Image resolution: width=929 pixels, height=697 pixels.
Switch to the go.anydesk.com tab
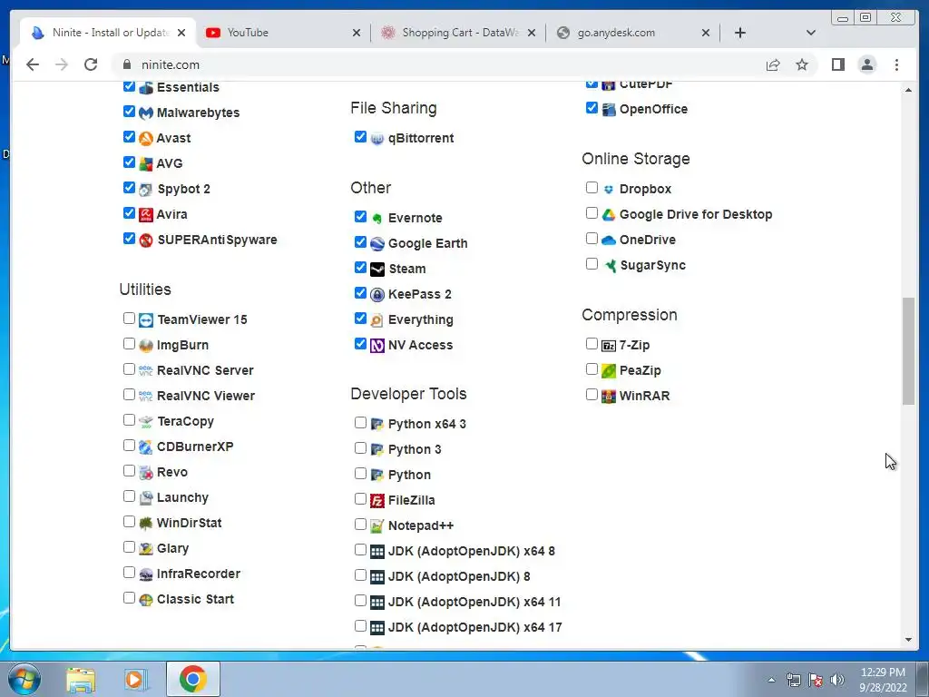coord(632,33)
